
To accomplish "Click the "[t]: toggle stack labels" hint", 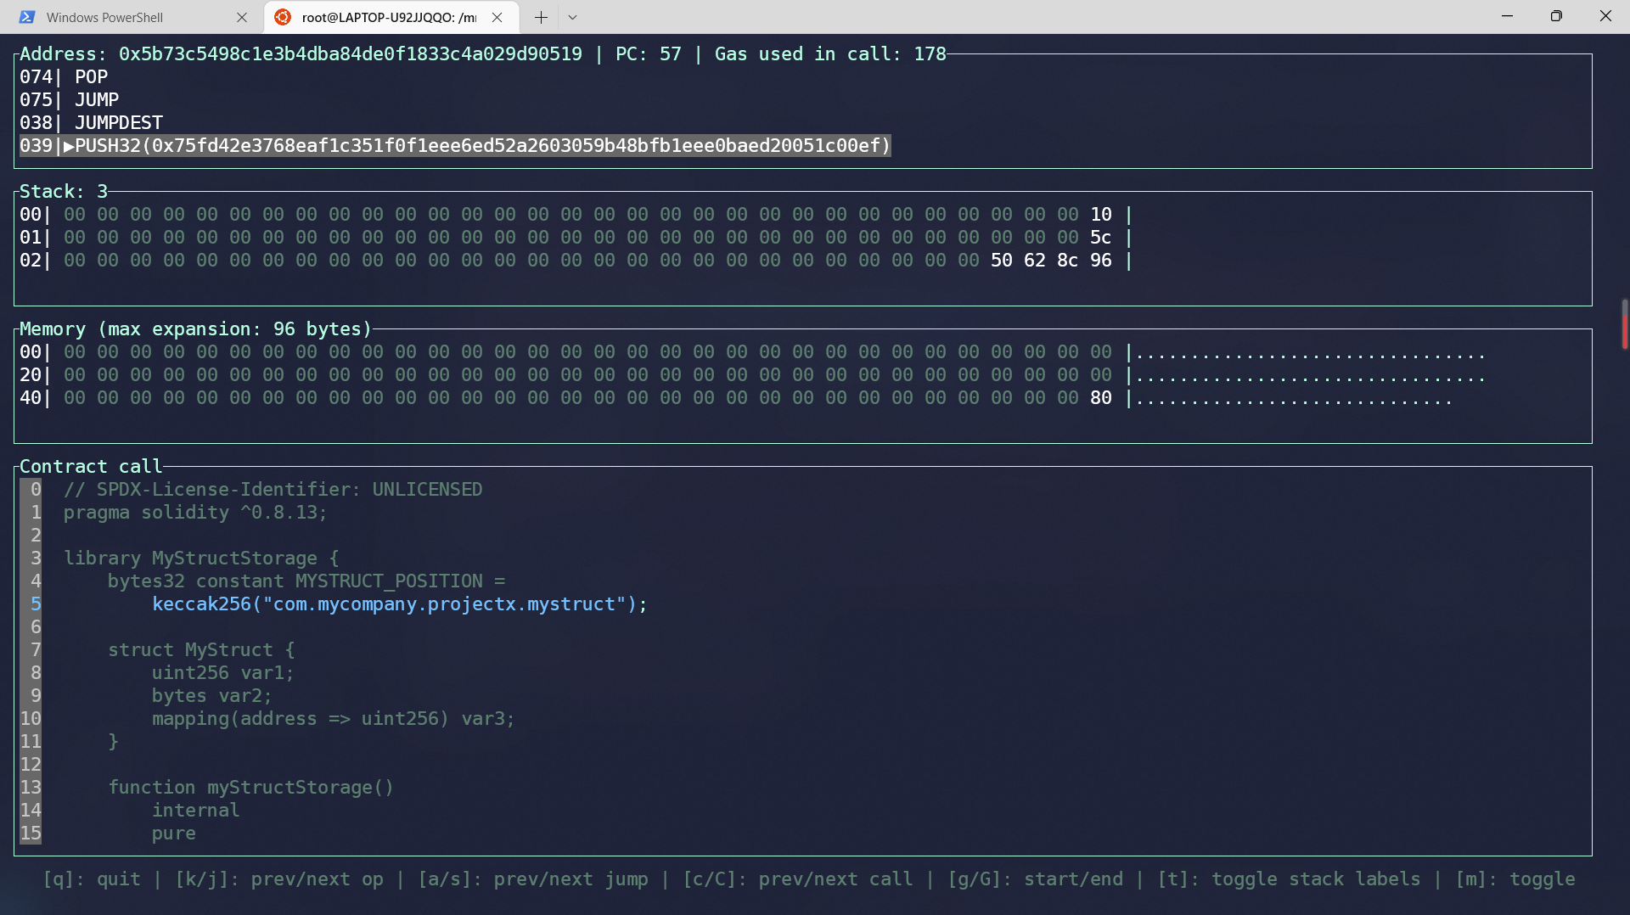I will [1289, 879].
